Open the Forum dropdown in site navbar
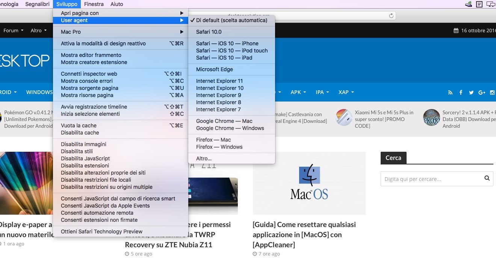The image size is (496, 263). [x=14, y=31]
